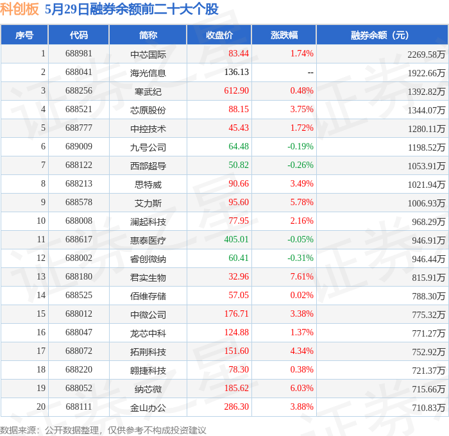Click stock name 西部超导
Screen dimensions: 449x436
148,166
